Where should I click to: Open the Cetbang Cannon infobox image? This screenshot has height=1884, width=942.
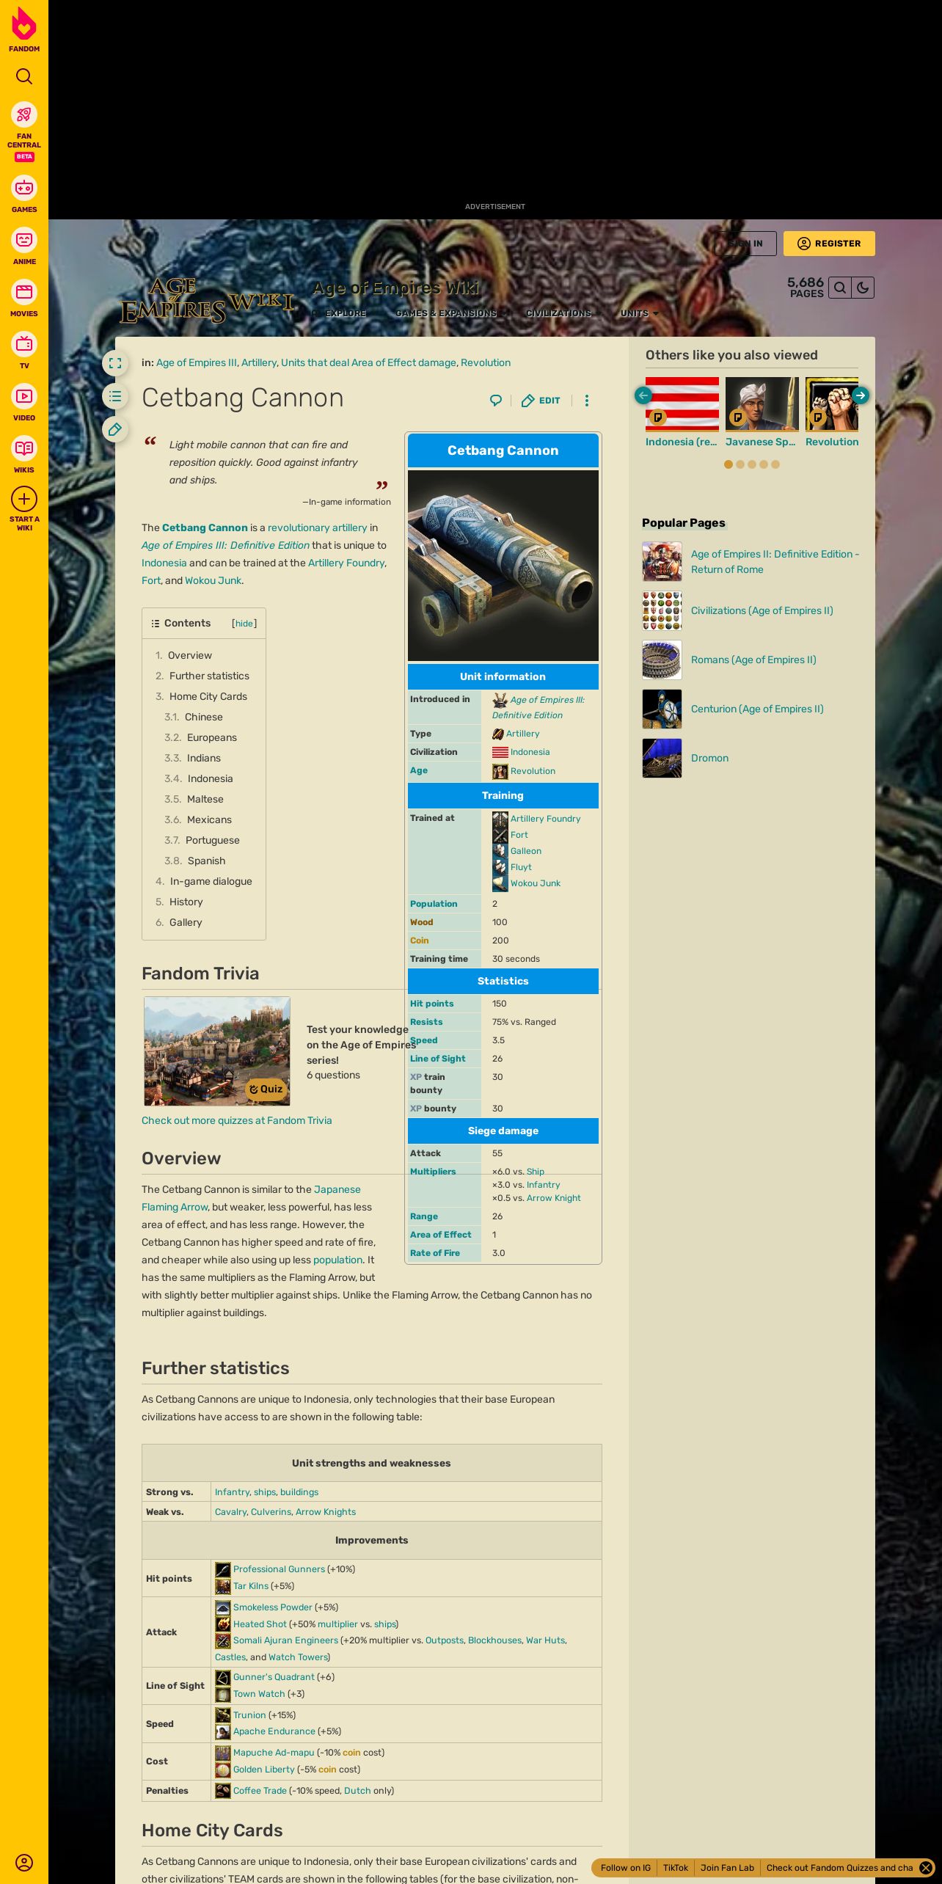[x=503, y=566]
